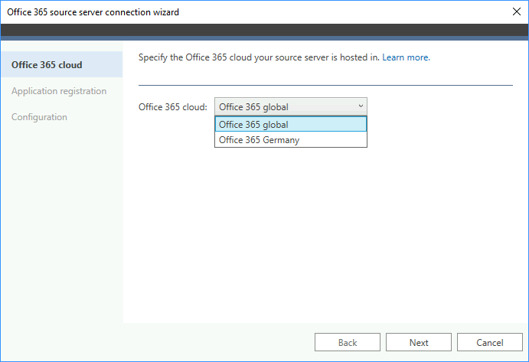Close the connection wizard window
Screen dimensions: 529x362
[516, 11]
